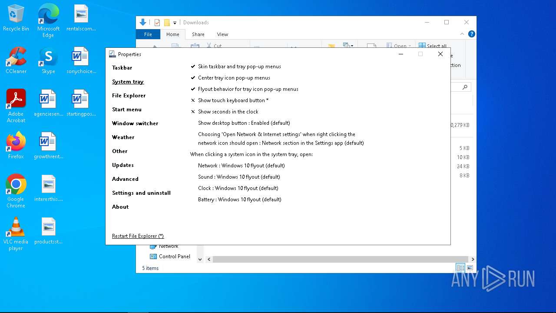The width and height of the screenshot is (556, 313).
Task: Open the growthrent Word document icon
Action: [x=48, y=146]
